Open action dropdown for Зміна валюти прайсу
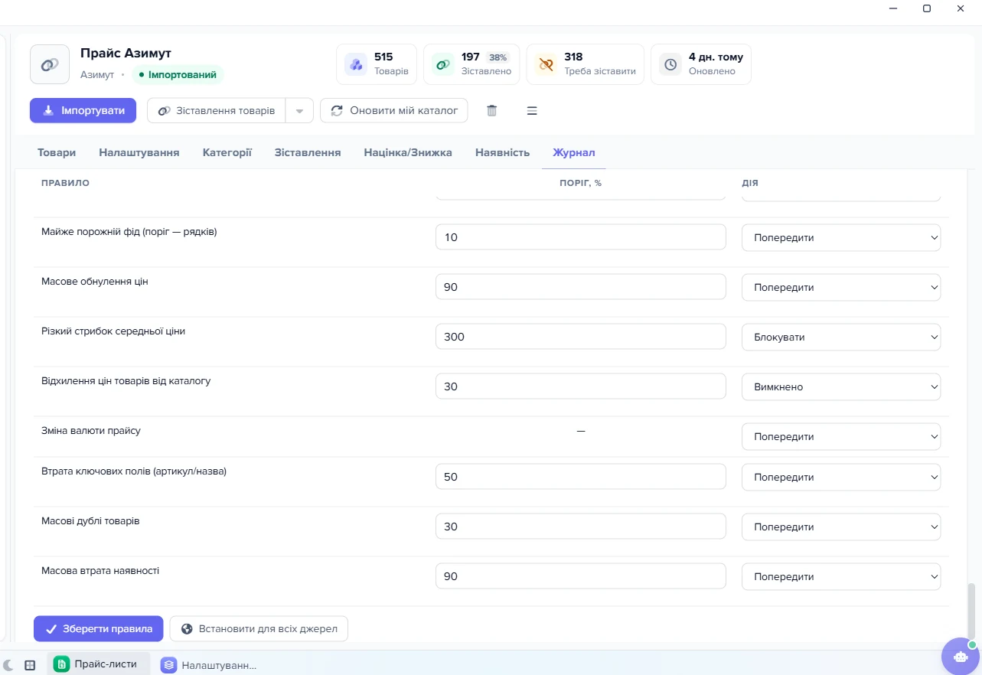The height and width of the screenshot is (675, 982). coord(841,436)
